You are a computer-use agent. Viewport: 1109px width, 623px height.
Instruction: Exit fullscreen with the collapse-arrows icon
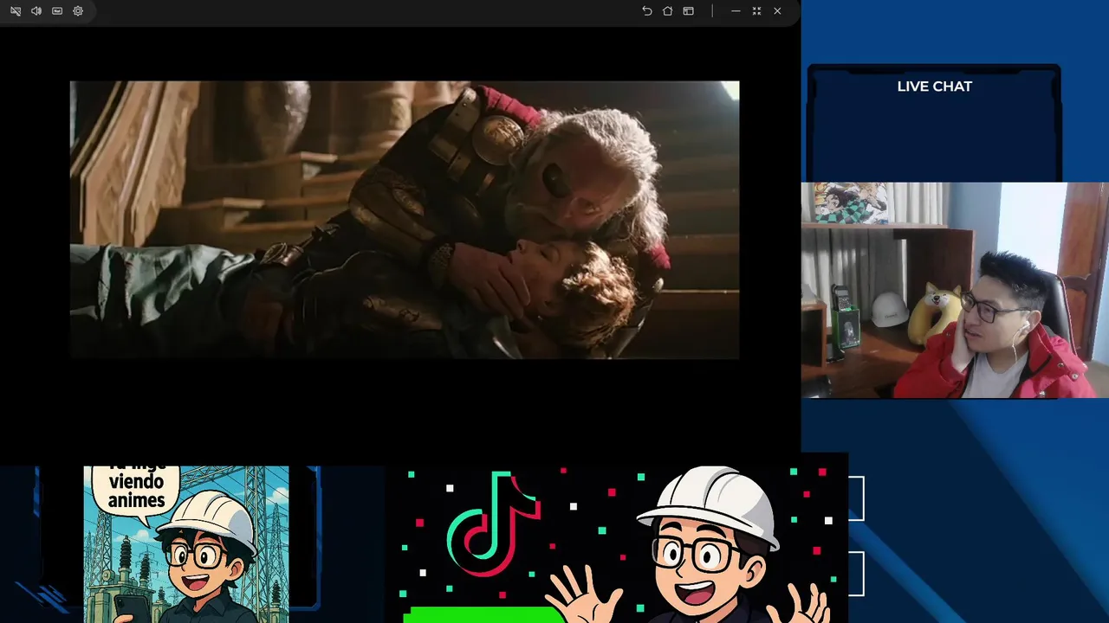(x=756, y=11)
